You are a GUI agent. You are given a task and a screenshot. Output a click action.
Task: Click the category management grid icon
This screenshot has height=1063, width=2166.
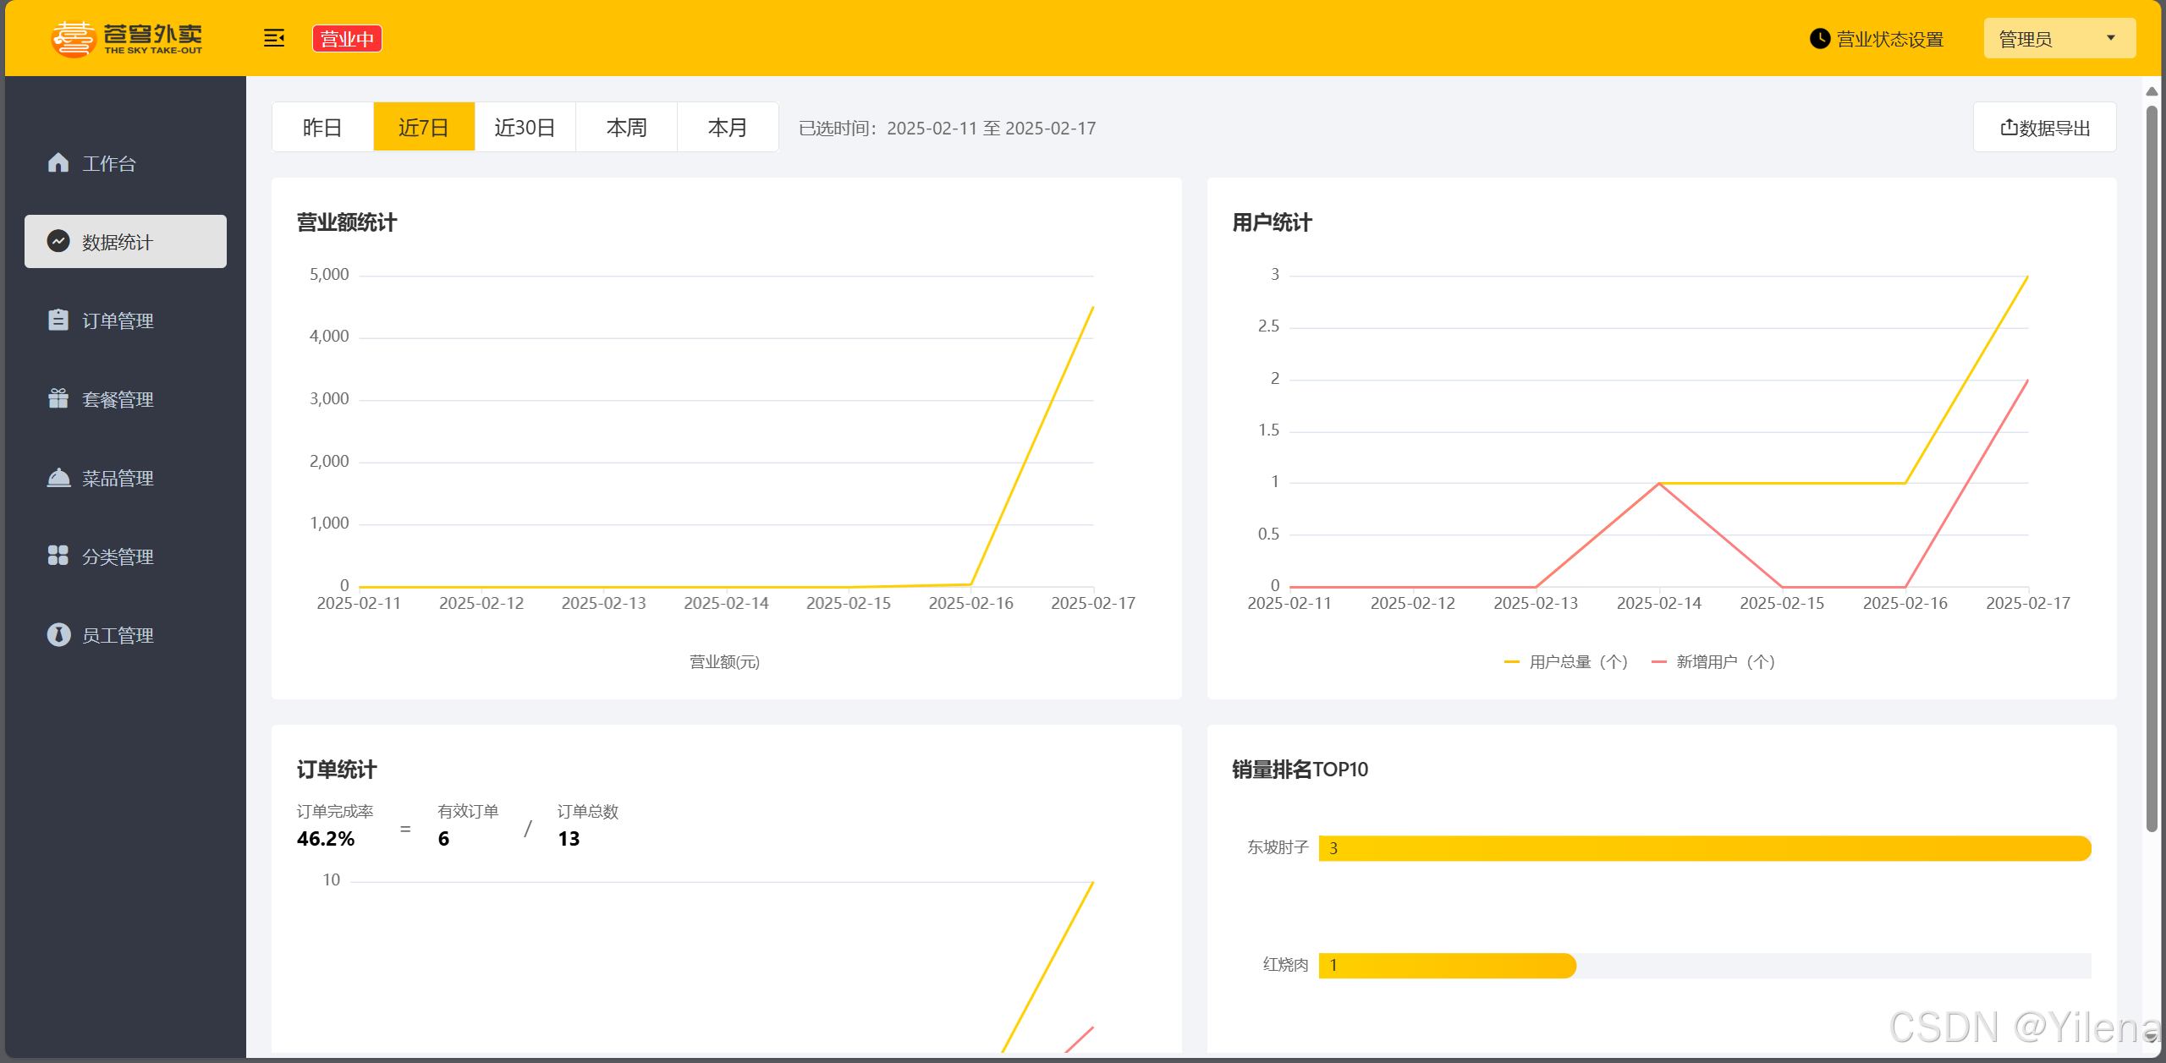click(58, 556)
